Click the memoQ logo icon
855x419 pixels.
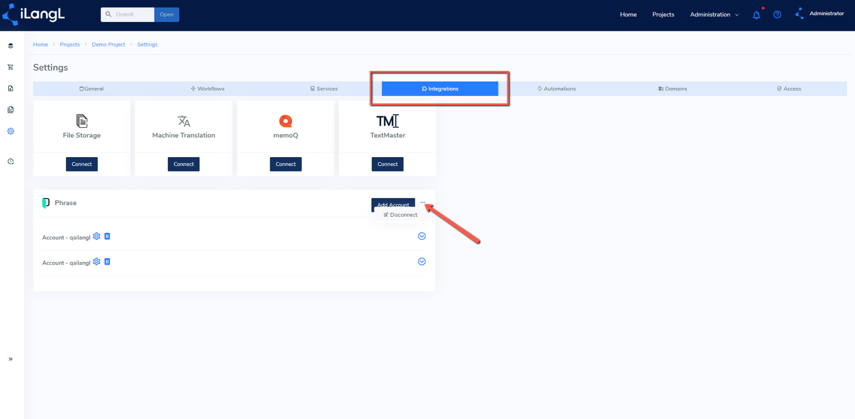click(286, 121)
